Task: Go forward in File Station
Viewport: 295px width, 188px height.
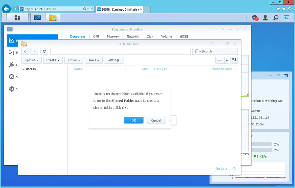Action: point(34,51)
